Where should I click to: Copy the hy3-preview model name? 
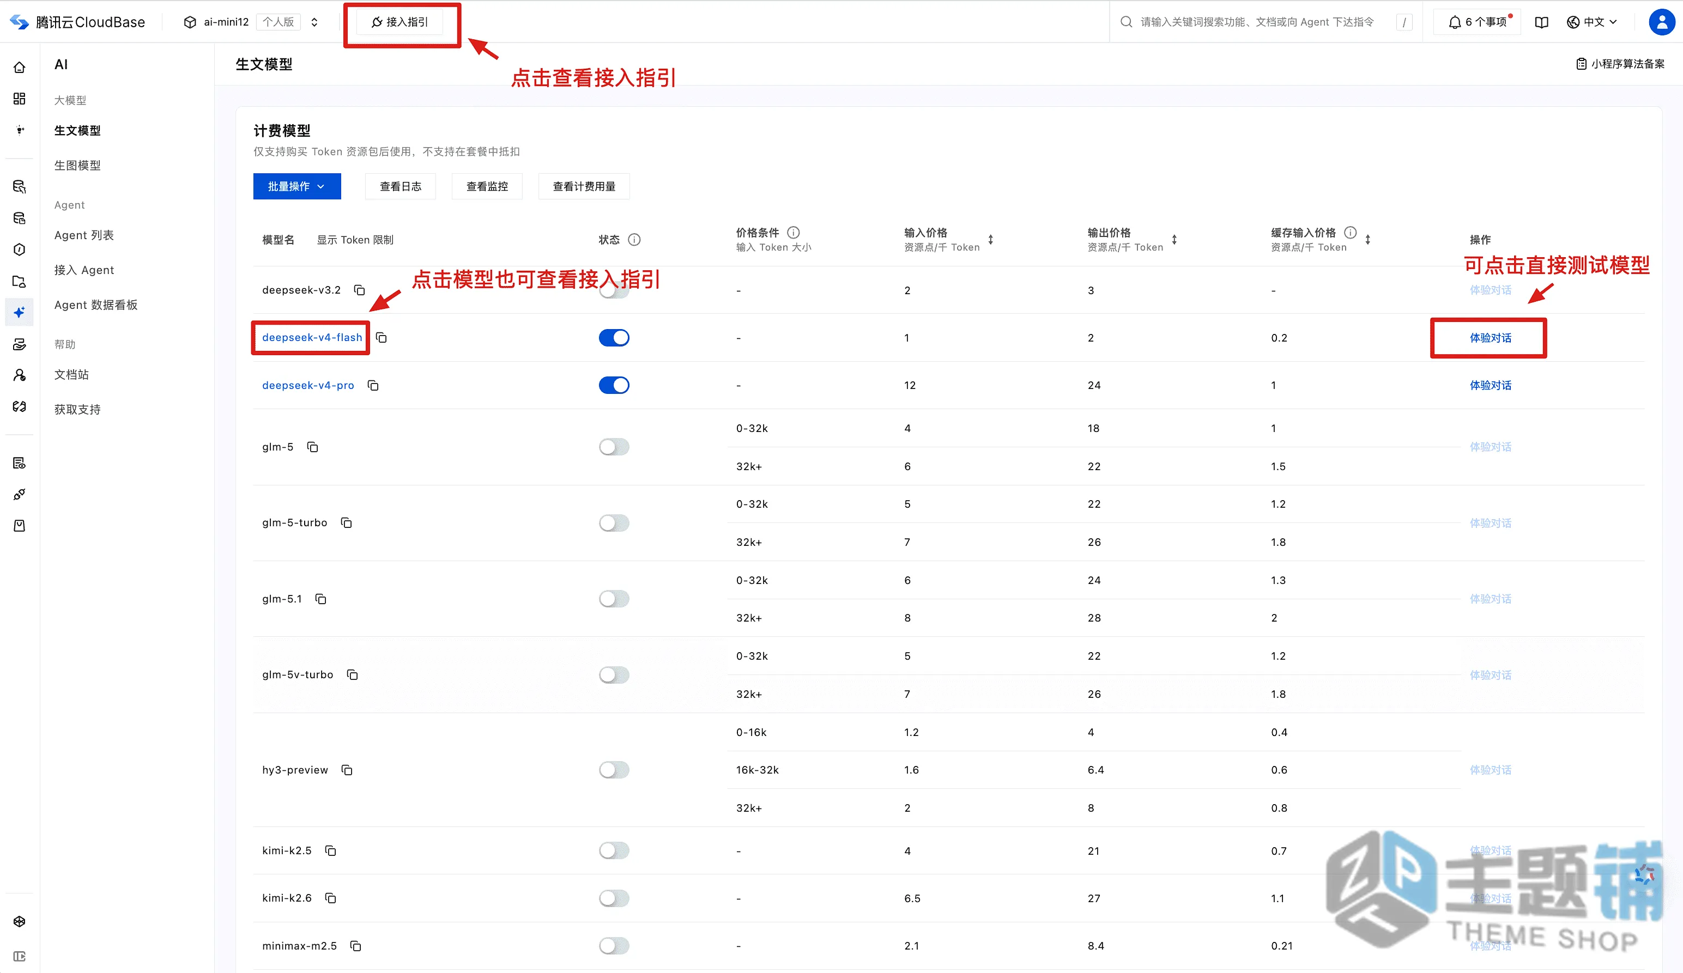click(347, 770)
